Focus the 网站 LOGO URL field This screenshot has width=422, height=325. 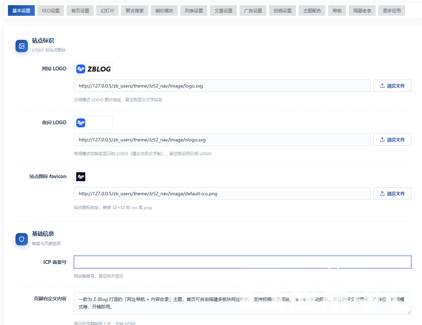[x=222, y=86]
